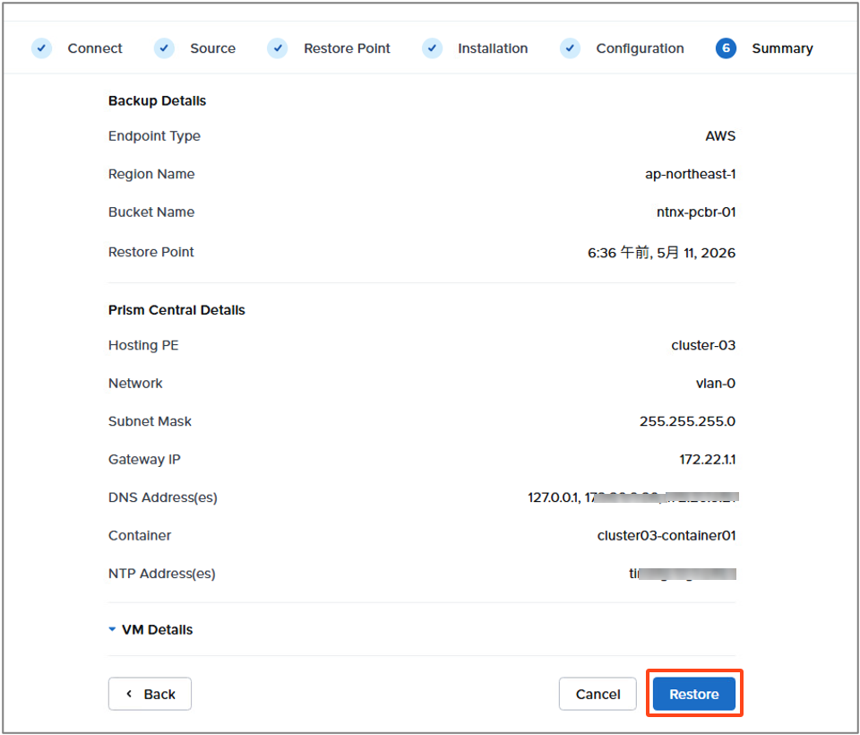The width and height of the screenshot is (860, 735).
Task: Click the Hosting PE label
Action: tap(143, 345)
